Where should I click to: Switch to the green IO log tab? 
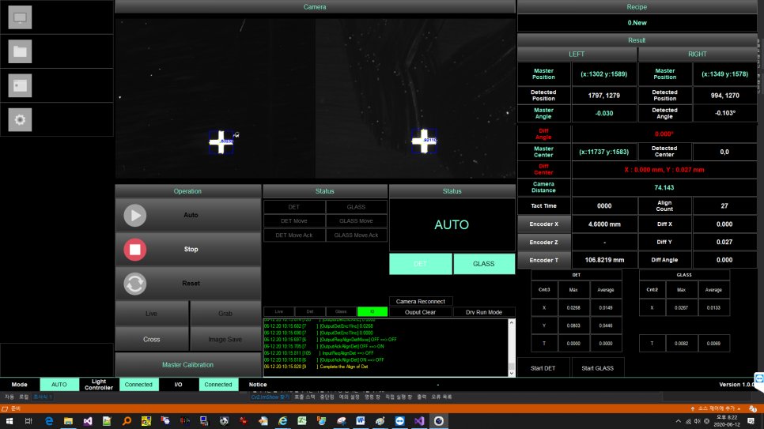[373, 311]
